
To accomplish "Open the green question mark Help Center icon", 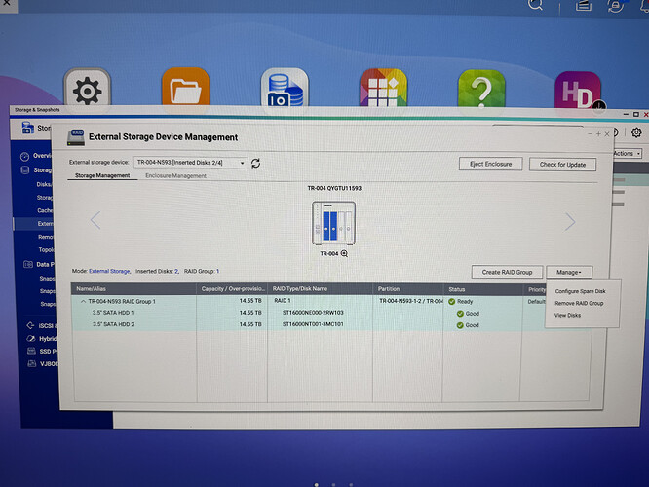I will pos(481,90).
